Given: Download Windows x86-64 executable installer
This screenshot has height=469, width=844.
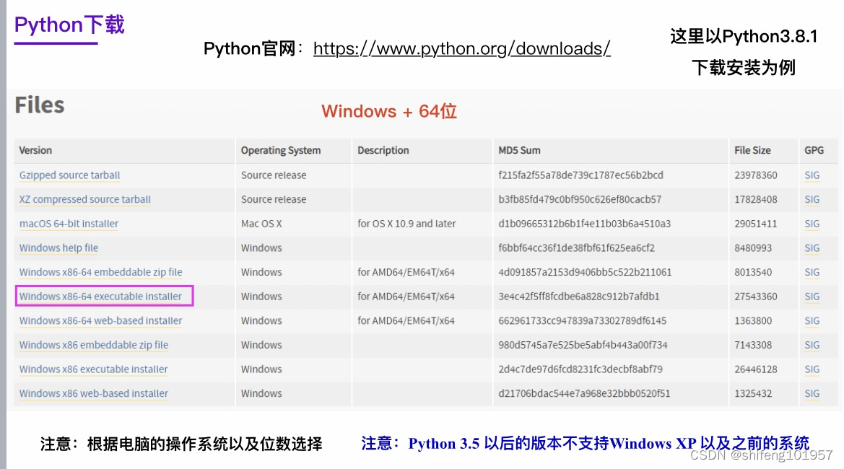Looking at the screenshot, I should (100, 297).
